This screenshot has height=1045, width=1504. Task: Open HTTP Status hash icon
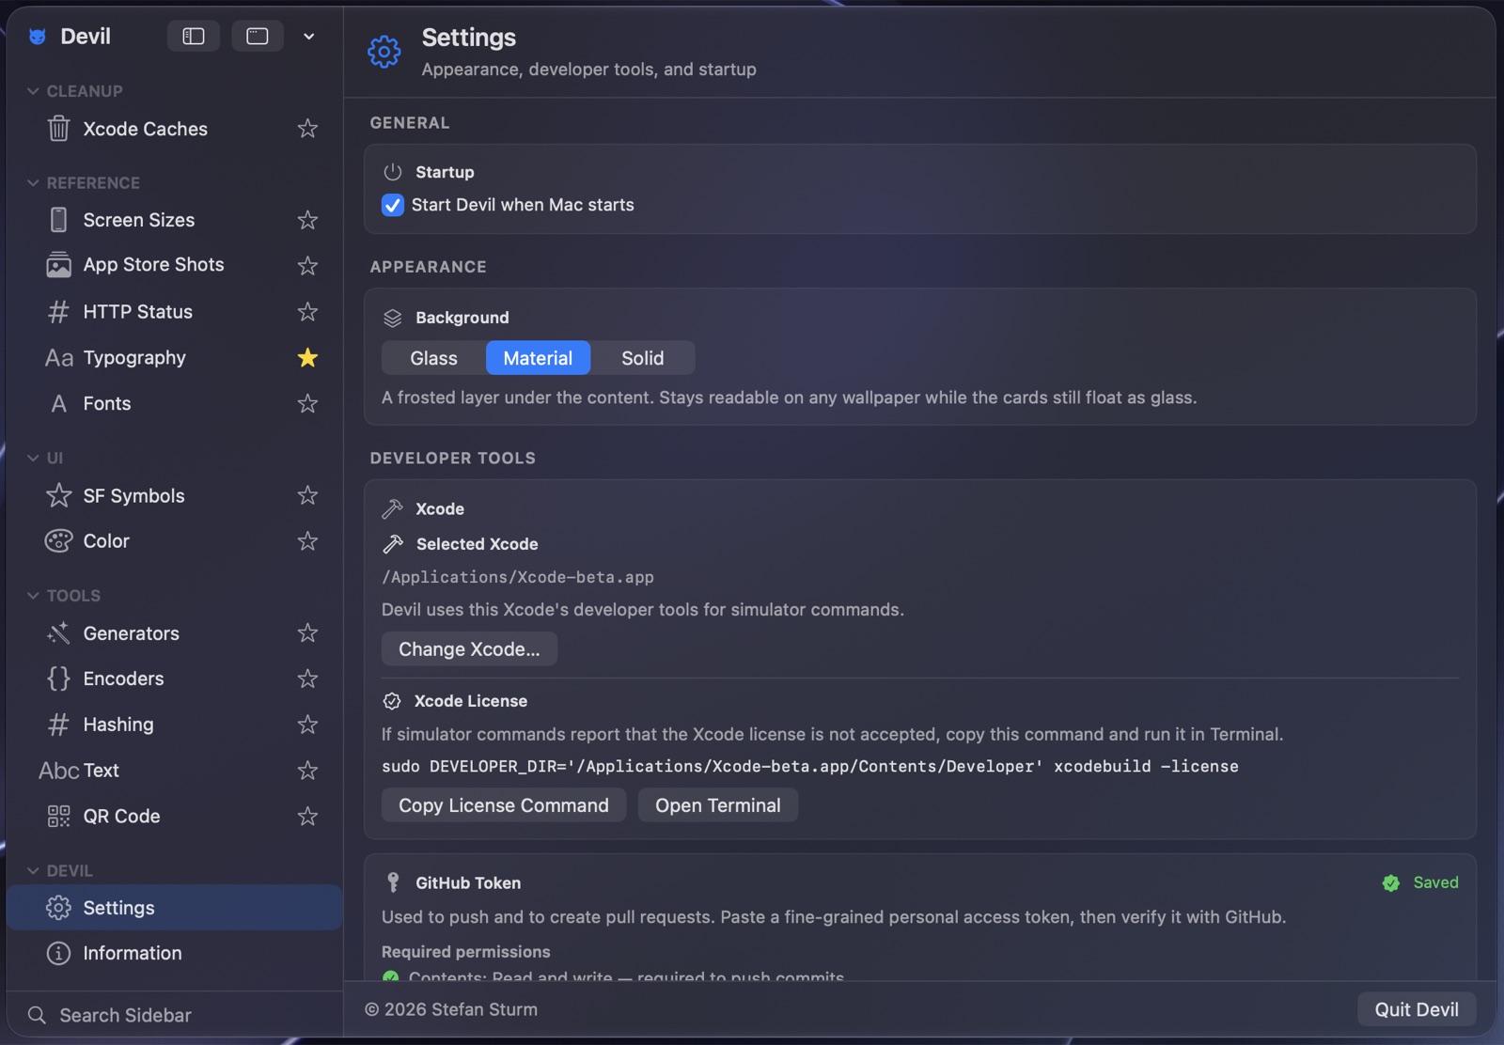[58, 311]
